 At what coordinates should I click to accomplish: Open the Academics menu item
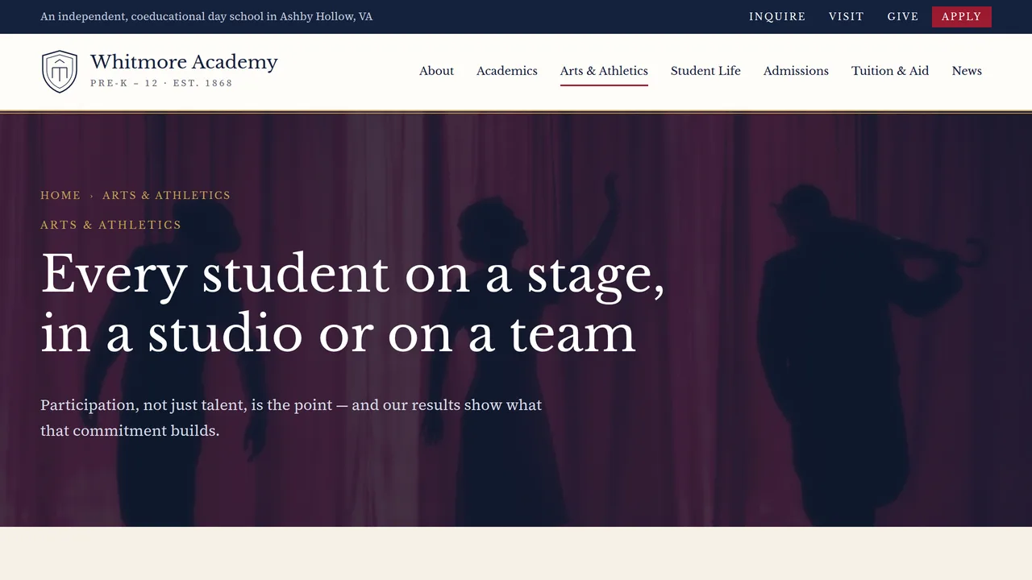pyautogui.click(x=507, y=71)
